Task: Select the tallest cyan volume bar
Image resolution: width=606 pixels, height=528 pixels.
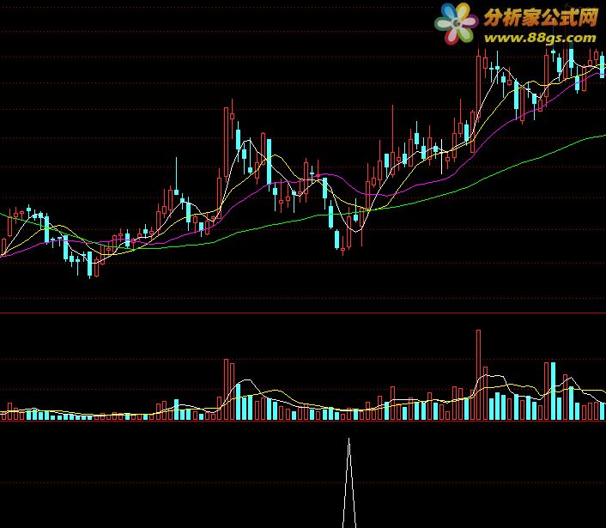Action: point(553,391)
